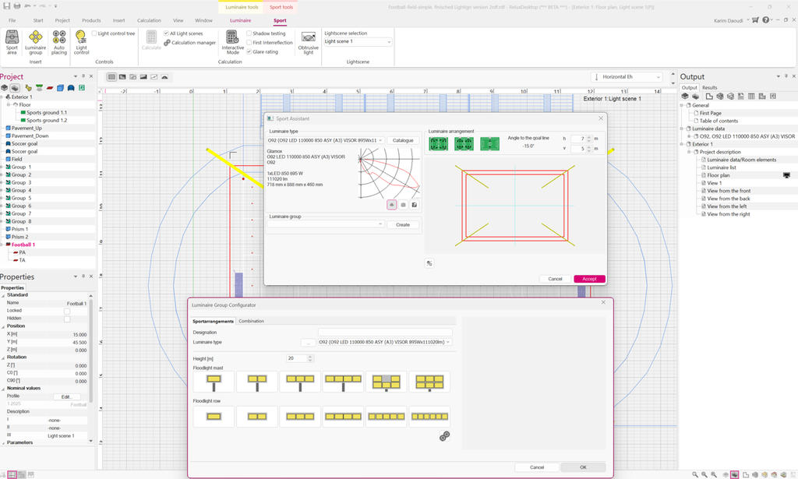Choose the third soccer field luminaire arrangement
This screenshot has width=798, height=479.
[x=489, y=143]
